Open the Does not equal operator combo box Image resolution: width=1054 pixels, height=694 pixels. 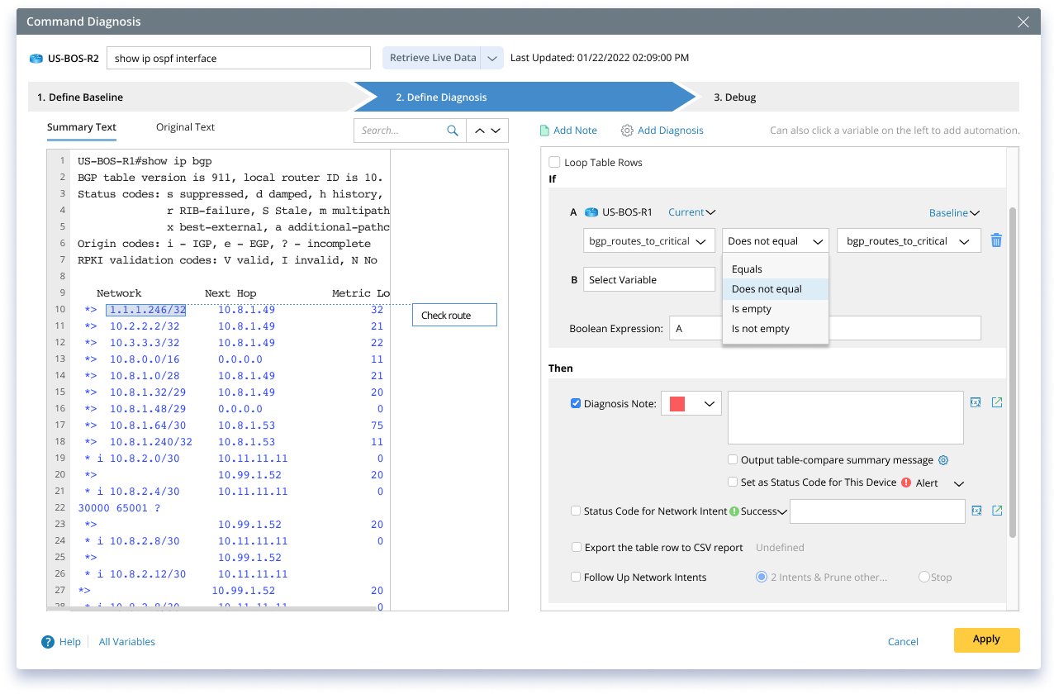pos(776,241)
